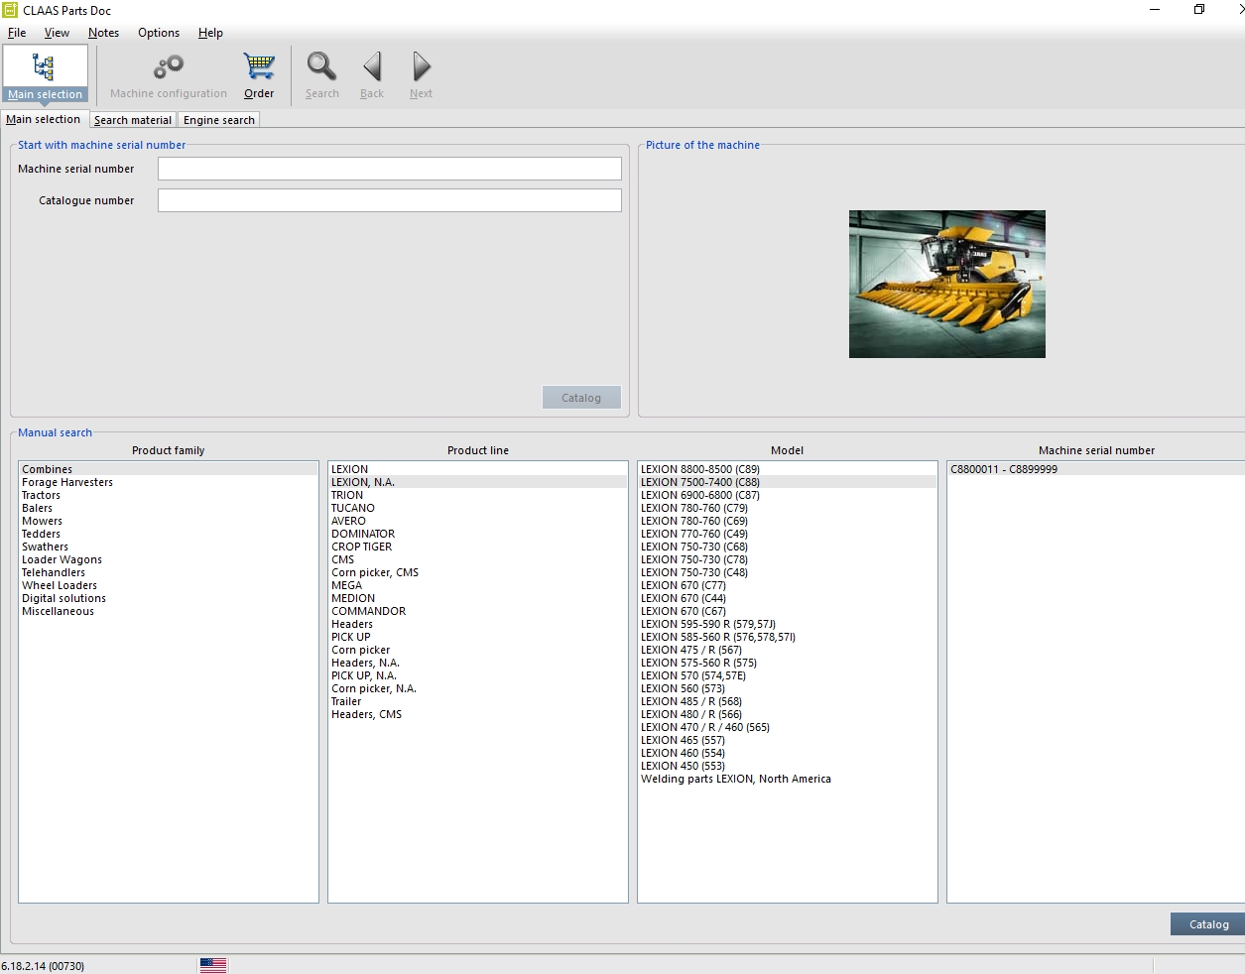This screenshot has height=974, width=1245.
Task: Click the CLAAS Parts Doc title bar icon
Action: tap(10, 10)
